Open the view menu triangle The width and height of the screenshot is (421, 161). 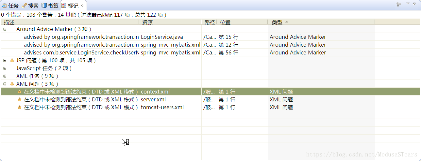(408, 4)
